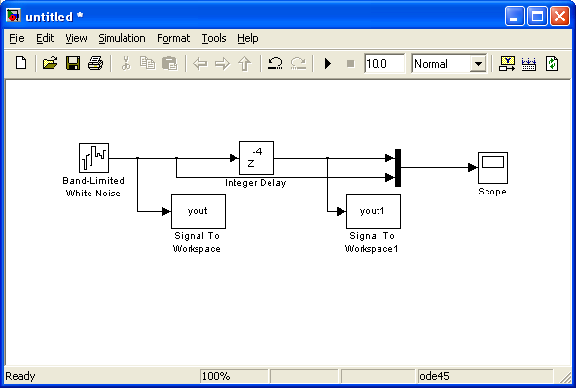Viewport: 576px width, 388px height.
Task: Print the model using printer icon
Action: click(95, 63)
